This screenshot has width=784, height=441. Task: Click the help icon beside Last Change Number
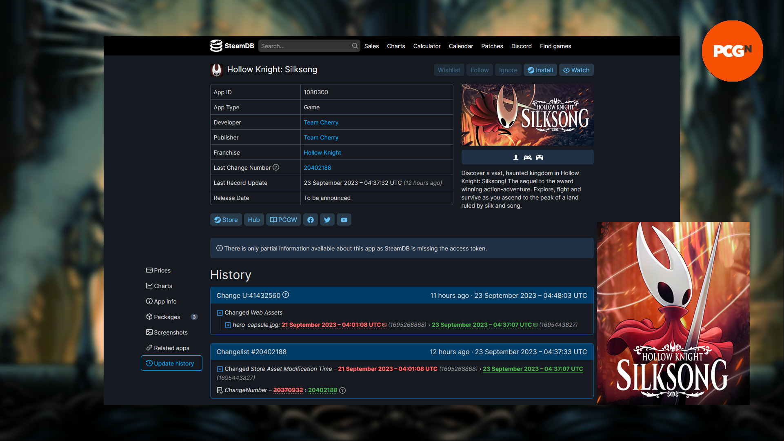point(276,167)
